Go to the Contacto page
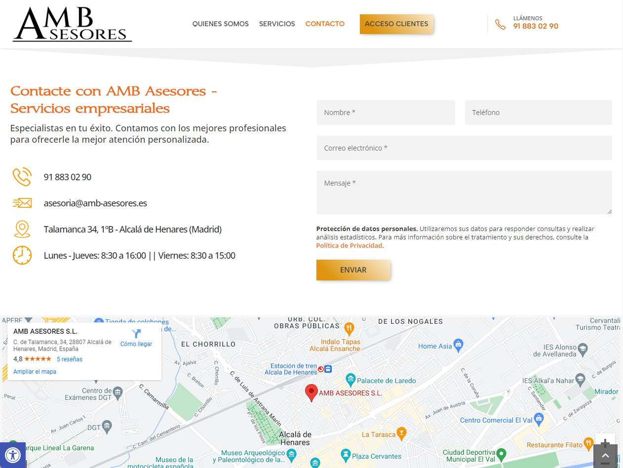 click(325, 24)
